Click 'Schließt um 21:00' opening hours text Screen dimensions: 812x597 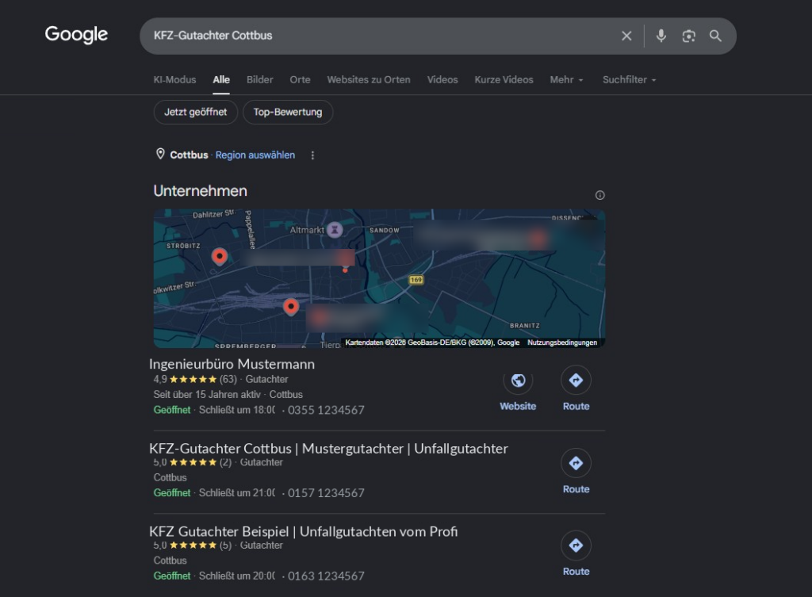pyautogui.click(x=237, y=493)
